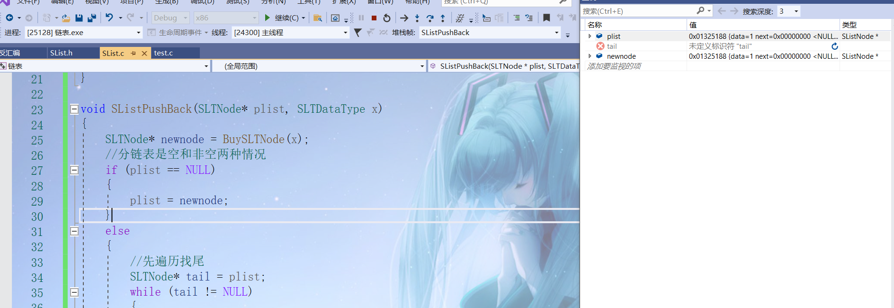Image resolution: width=894 pixels, height=308 pixels.
Task: Open the 链表 project scope dropdown
Action: point(105,66)
